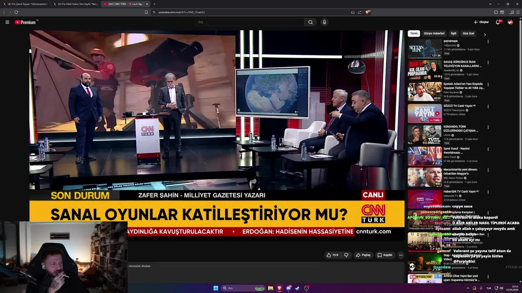Open the #haber hashtag link

click(x=146, y=266)
